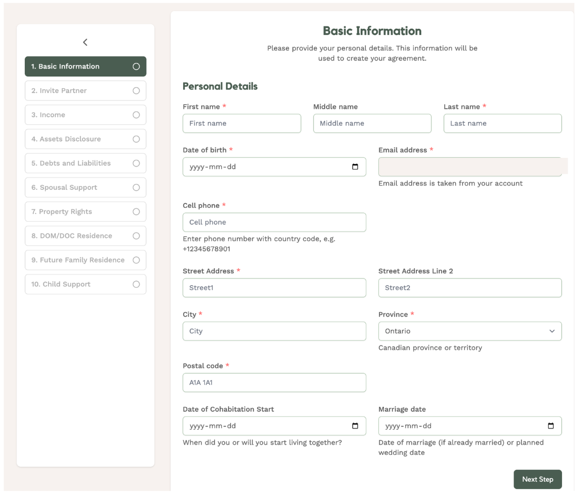579x492 pixels.
Task: Click the Basic Information step status circle
Action: [136, 67]
